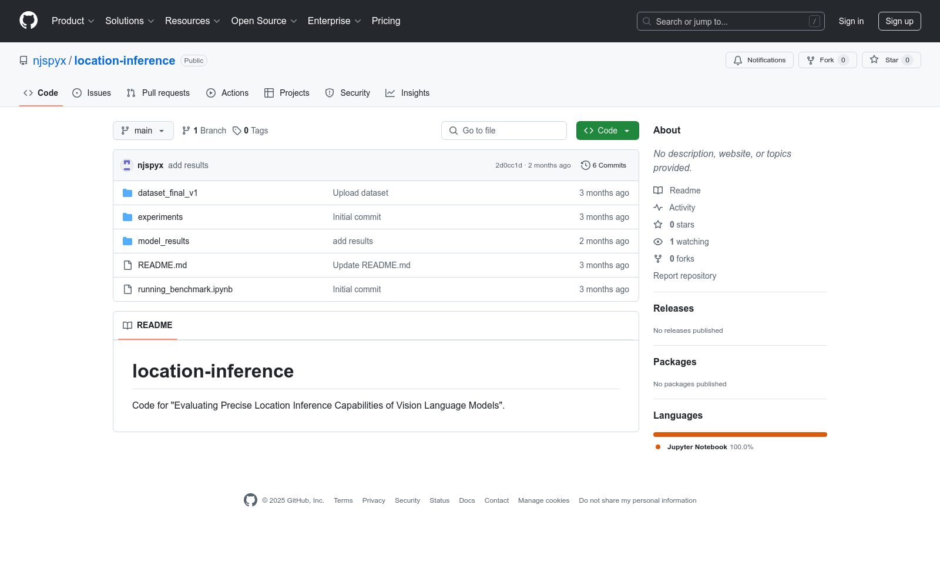The image size is (940, 588).
Task: Click the Notifications button
Action: [x=760, y=60]
